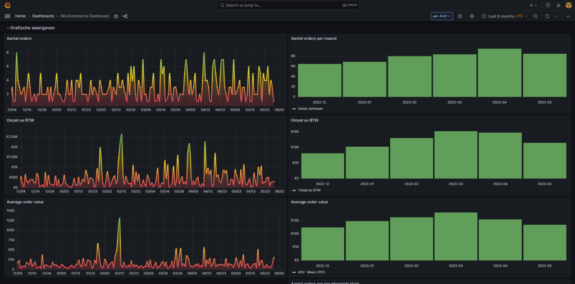Click the 2023-02 bar in orders per maand
The width and height of the screenshot is (575, 284).
tap(409, 76)
